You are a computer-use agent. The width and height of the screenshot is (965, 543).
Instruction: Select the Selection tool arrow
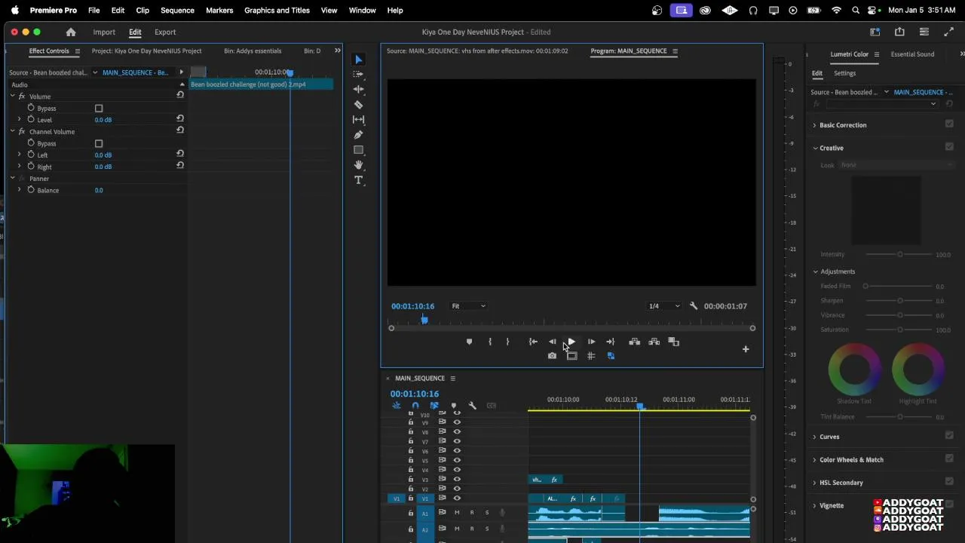358,60
